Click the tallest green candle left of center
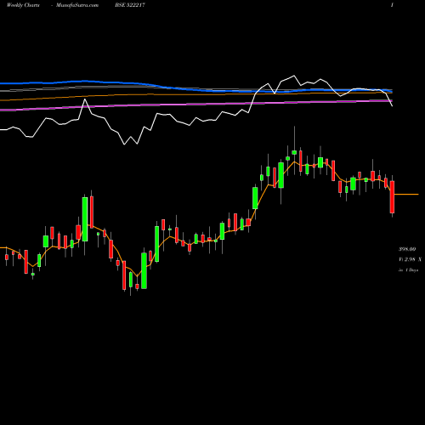This screenshot has height=425, width=425. click(85, 219)
